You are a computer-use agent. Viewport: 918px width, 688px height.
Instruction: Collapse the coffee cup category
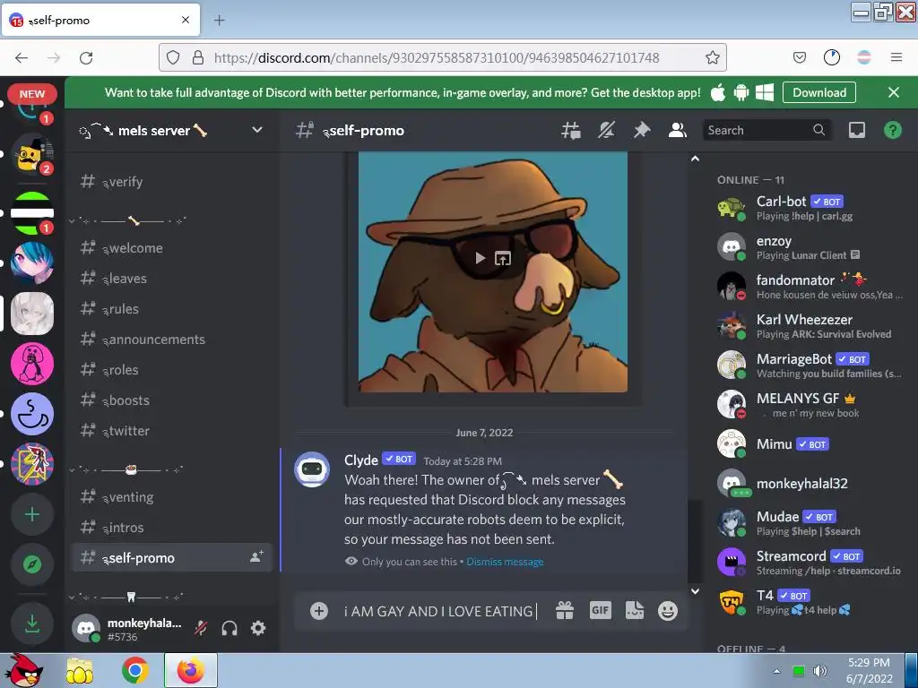(126, 469)
